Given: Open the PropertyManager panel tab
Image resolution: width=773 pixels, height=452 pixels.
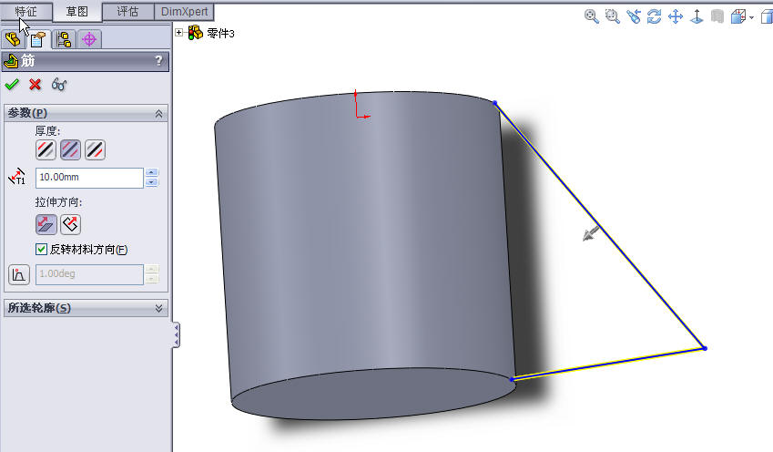Looking at the screenshot, I should pos(38,39).
